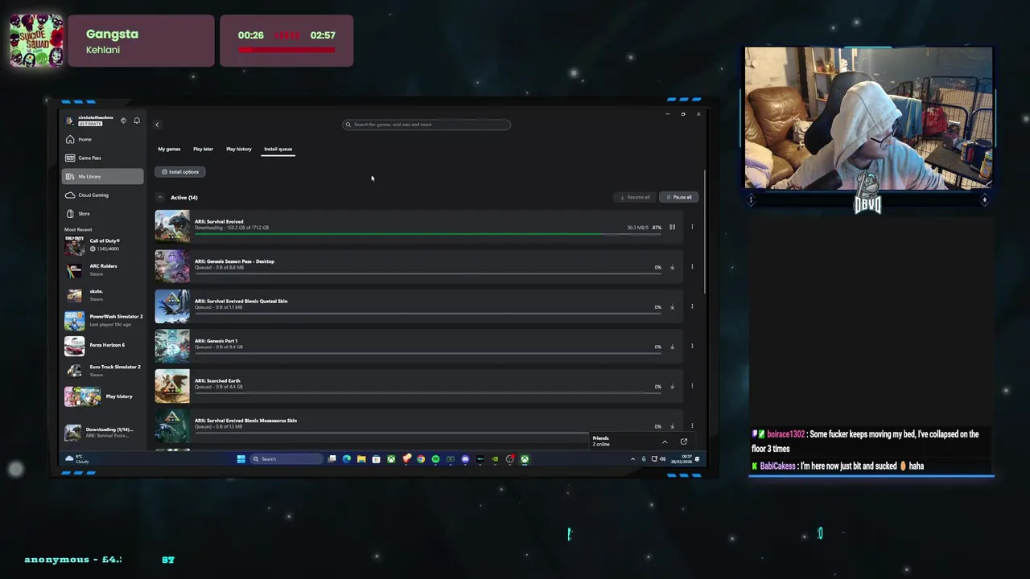This screenshot has width=1030, height=579.
Task: Open more options for ARK: Genesis Part 1
Action: coord(692,346)
